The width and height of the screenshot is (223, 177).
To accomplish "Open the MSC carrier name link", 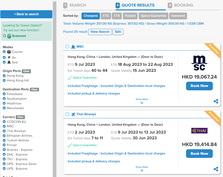I will [x=80, y=47].
